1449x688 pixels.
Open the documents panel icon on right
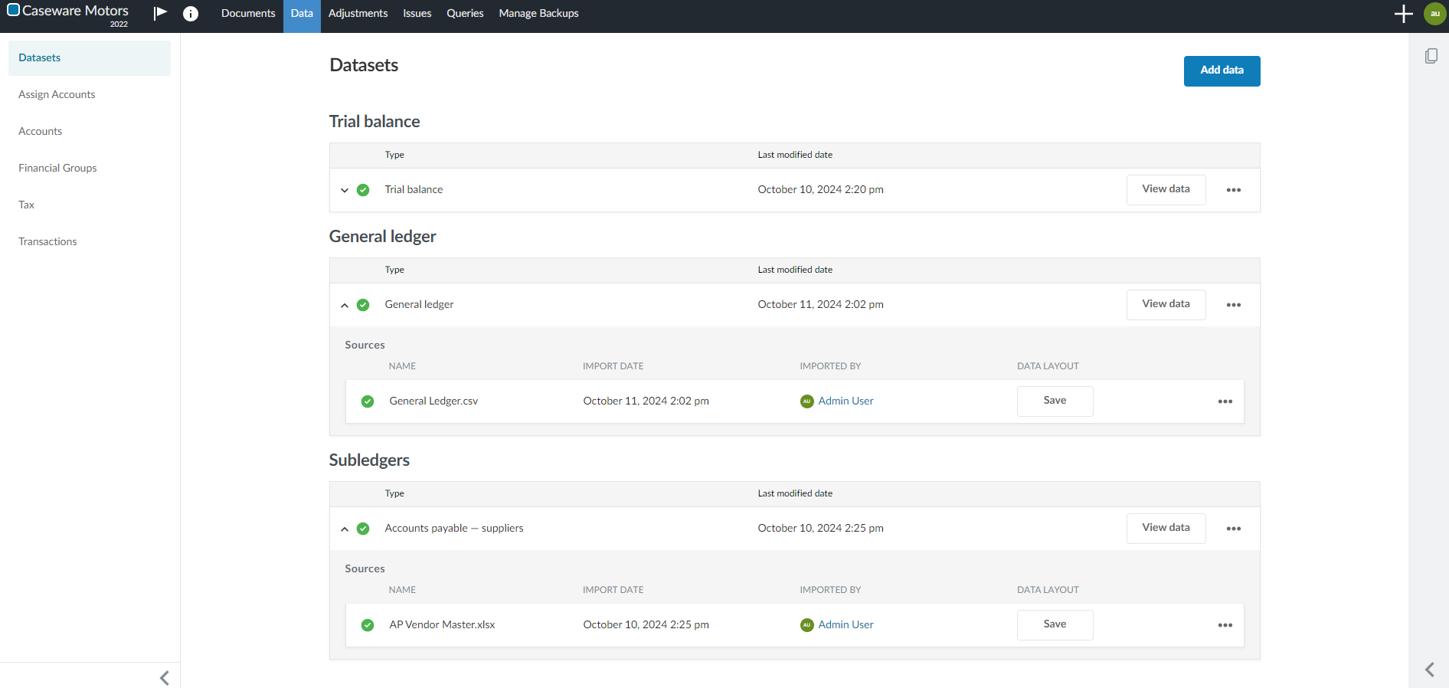[x=1431, y=56]
